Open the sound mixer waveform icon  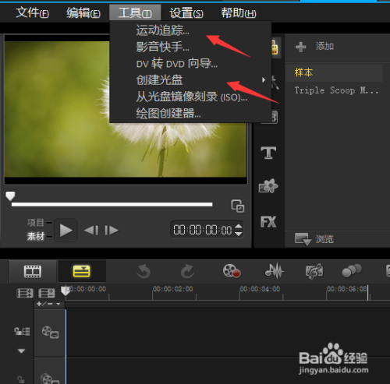click(x=275, y=271)
